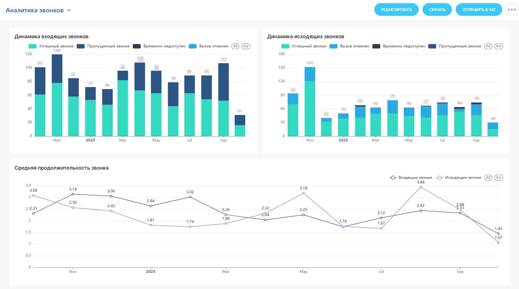Viewport: 519px width, 289px height.
Task: Click Inv legend button in outgoing chart
Action: coord(498,46)
